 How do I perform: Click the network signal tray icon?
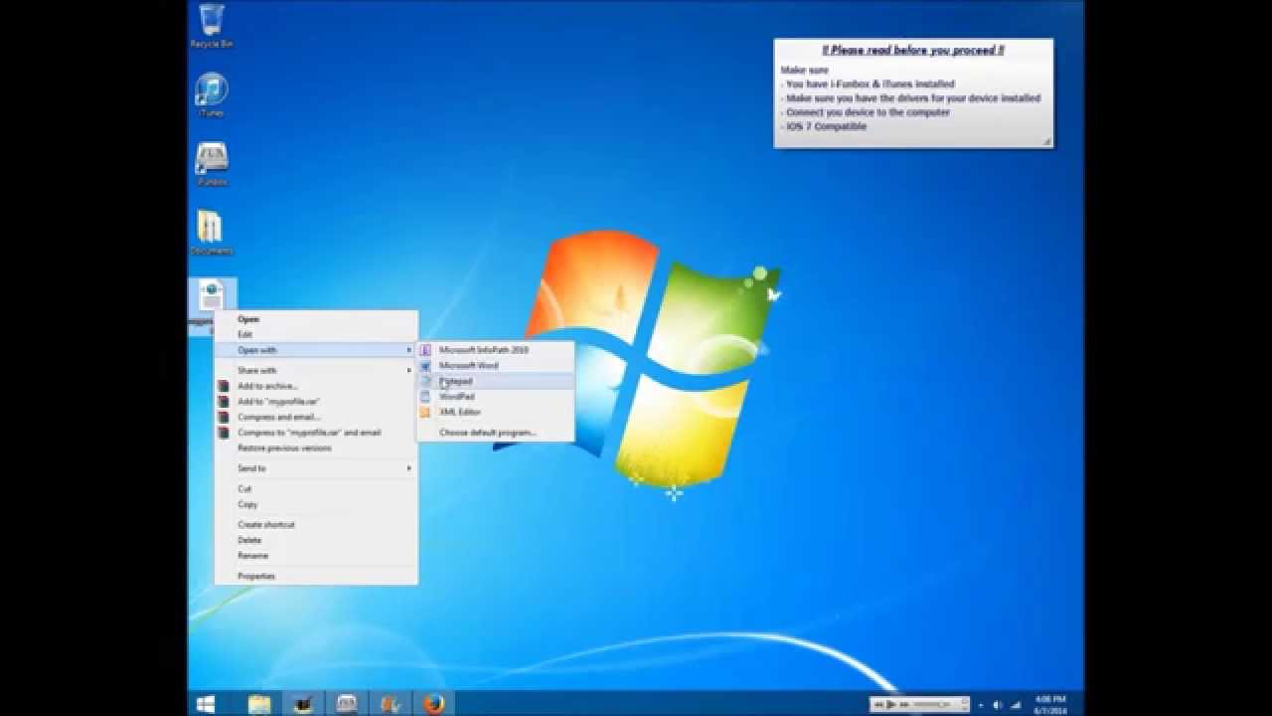point(1016,704)
